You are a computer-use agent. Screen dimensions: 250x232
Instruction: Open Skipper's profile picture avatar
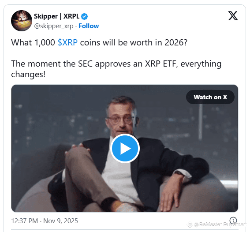22,21
